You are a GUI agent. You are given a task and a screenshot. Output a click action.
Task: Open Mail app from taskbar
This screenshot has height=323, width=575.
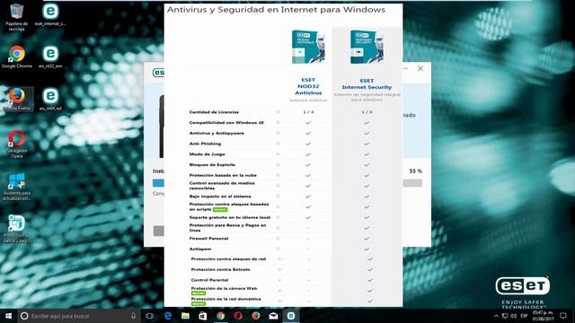point(273,316)
